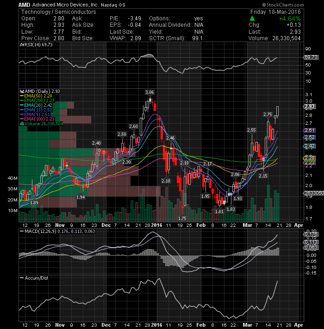Click the EPS value -0.84

click(135, 25)
